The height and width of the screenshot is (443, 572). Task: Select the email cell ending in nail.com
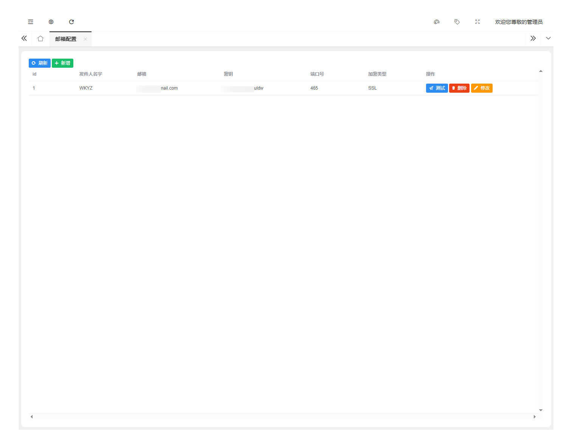tap(157, 88)
